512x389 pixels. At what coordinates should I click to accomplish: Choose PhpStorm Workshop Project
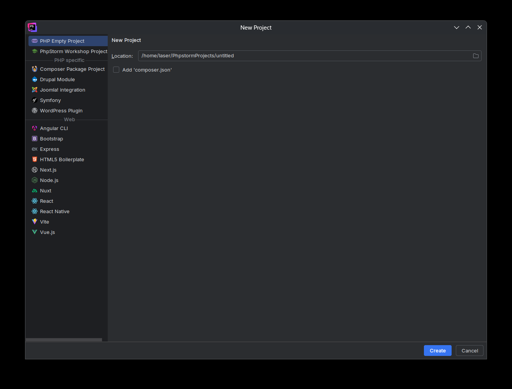coord(73,52)
